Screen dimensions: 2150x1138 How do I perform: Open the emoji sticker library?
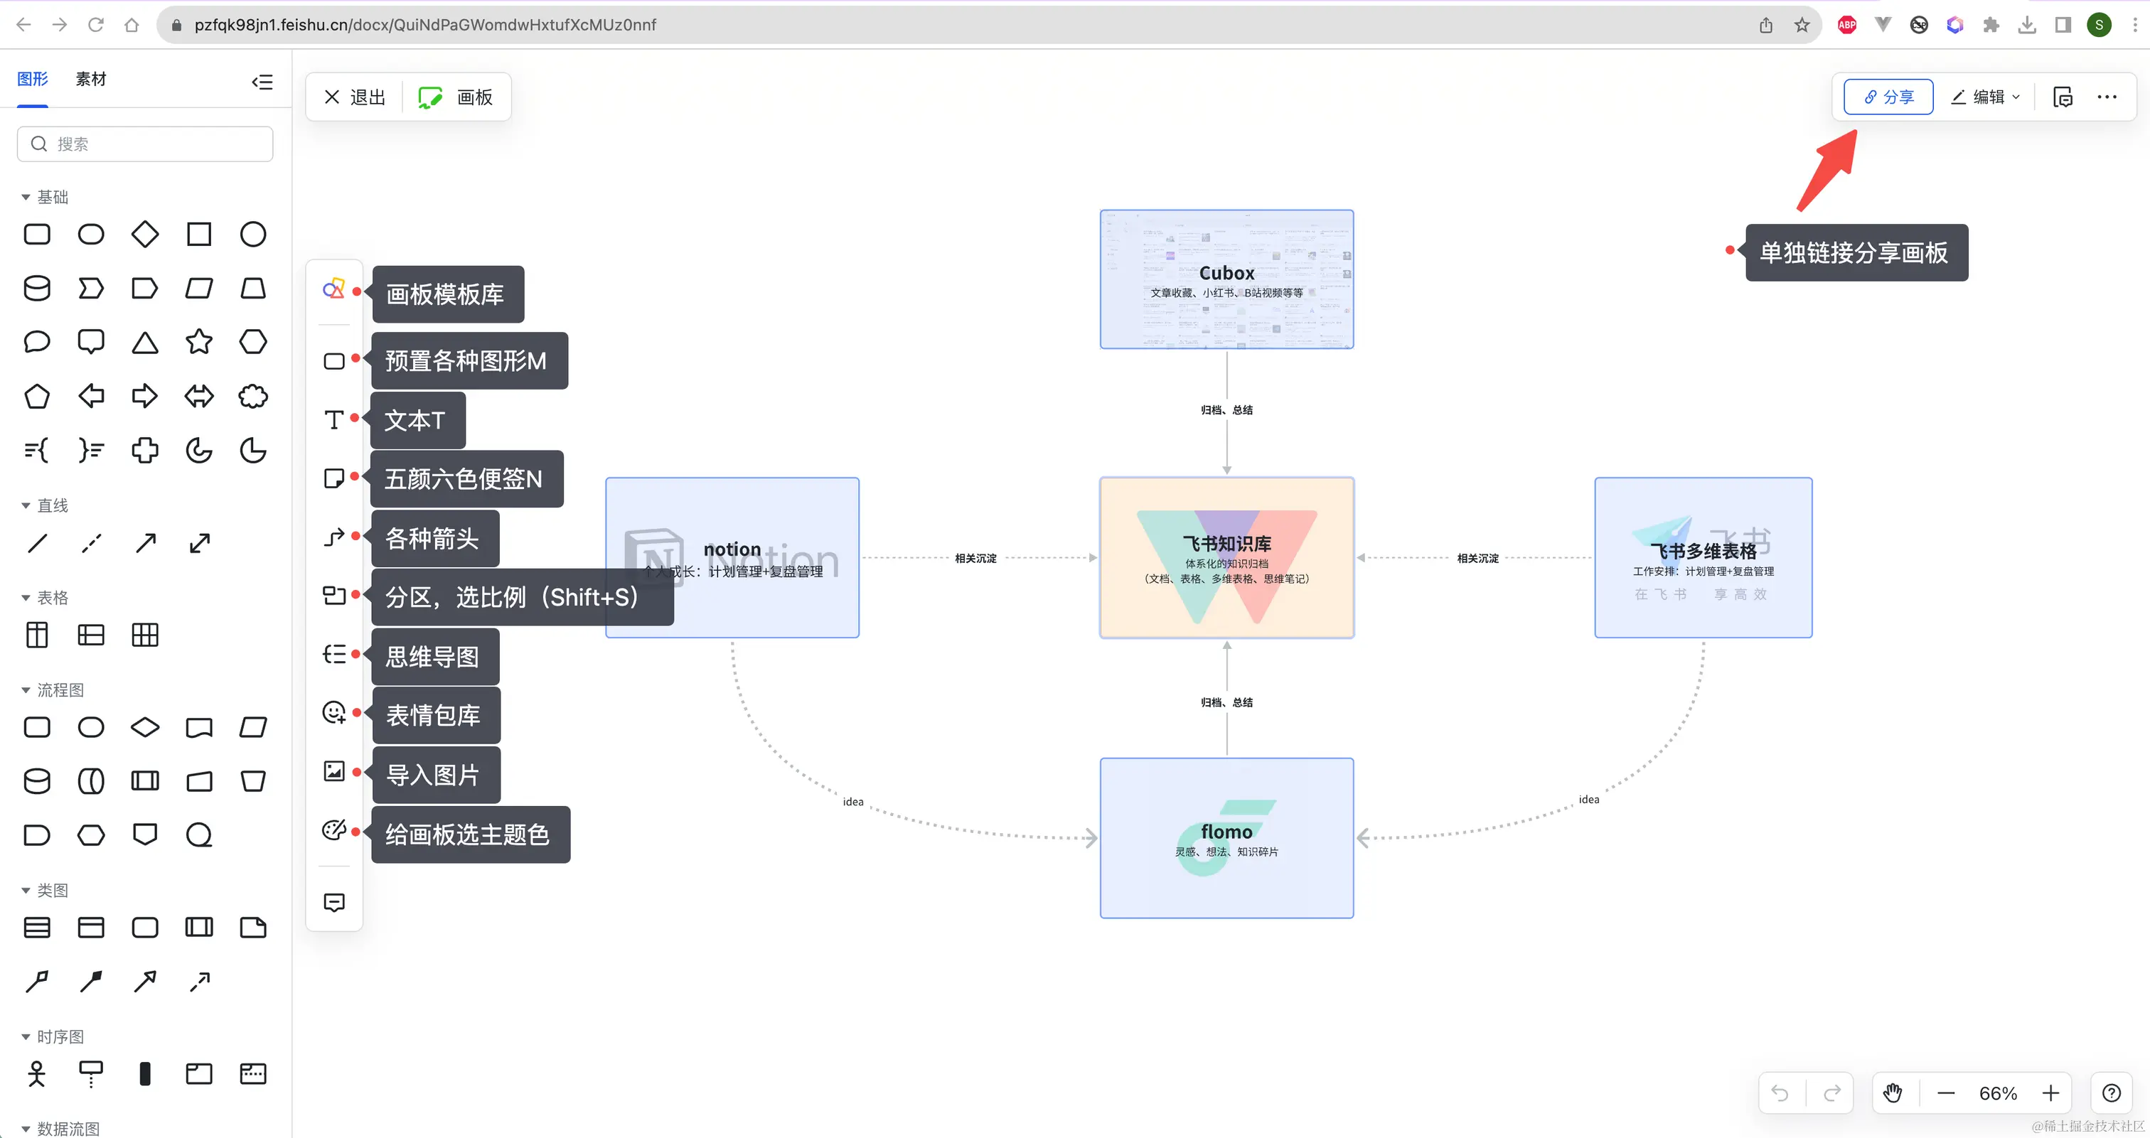click(333, 712)
